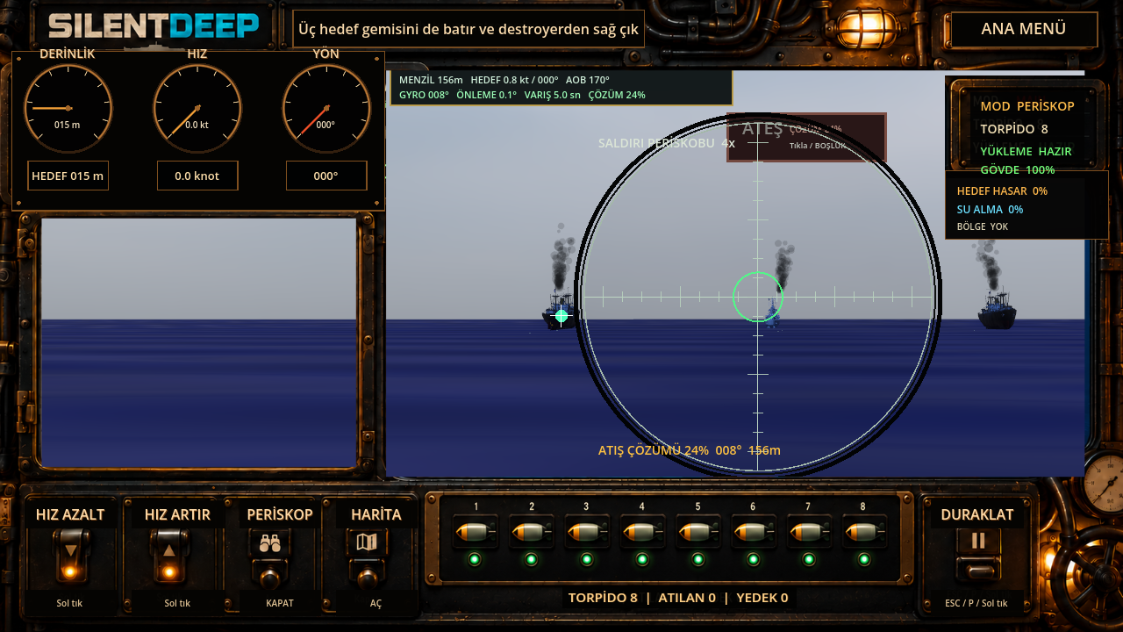Click the periscope binoculars icon
This screenshot has height=632, width=1123.
269,543
